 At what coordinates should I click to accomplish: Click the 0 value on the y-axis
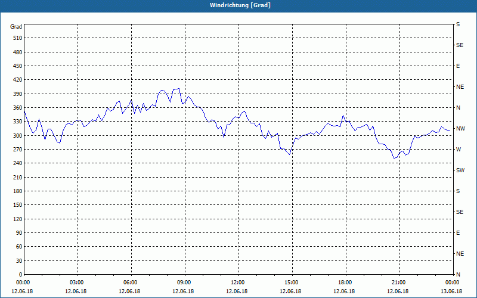[21, 275]
